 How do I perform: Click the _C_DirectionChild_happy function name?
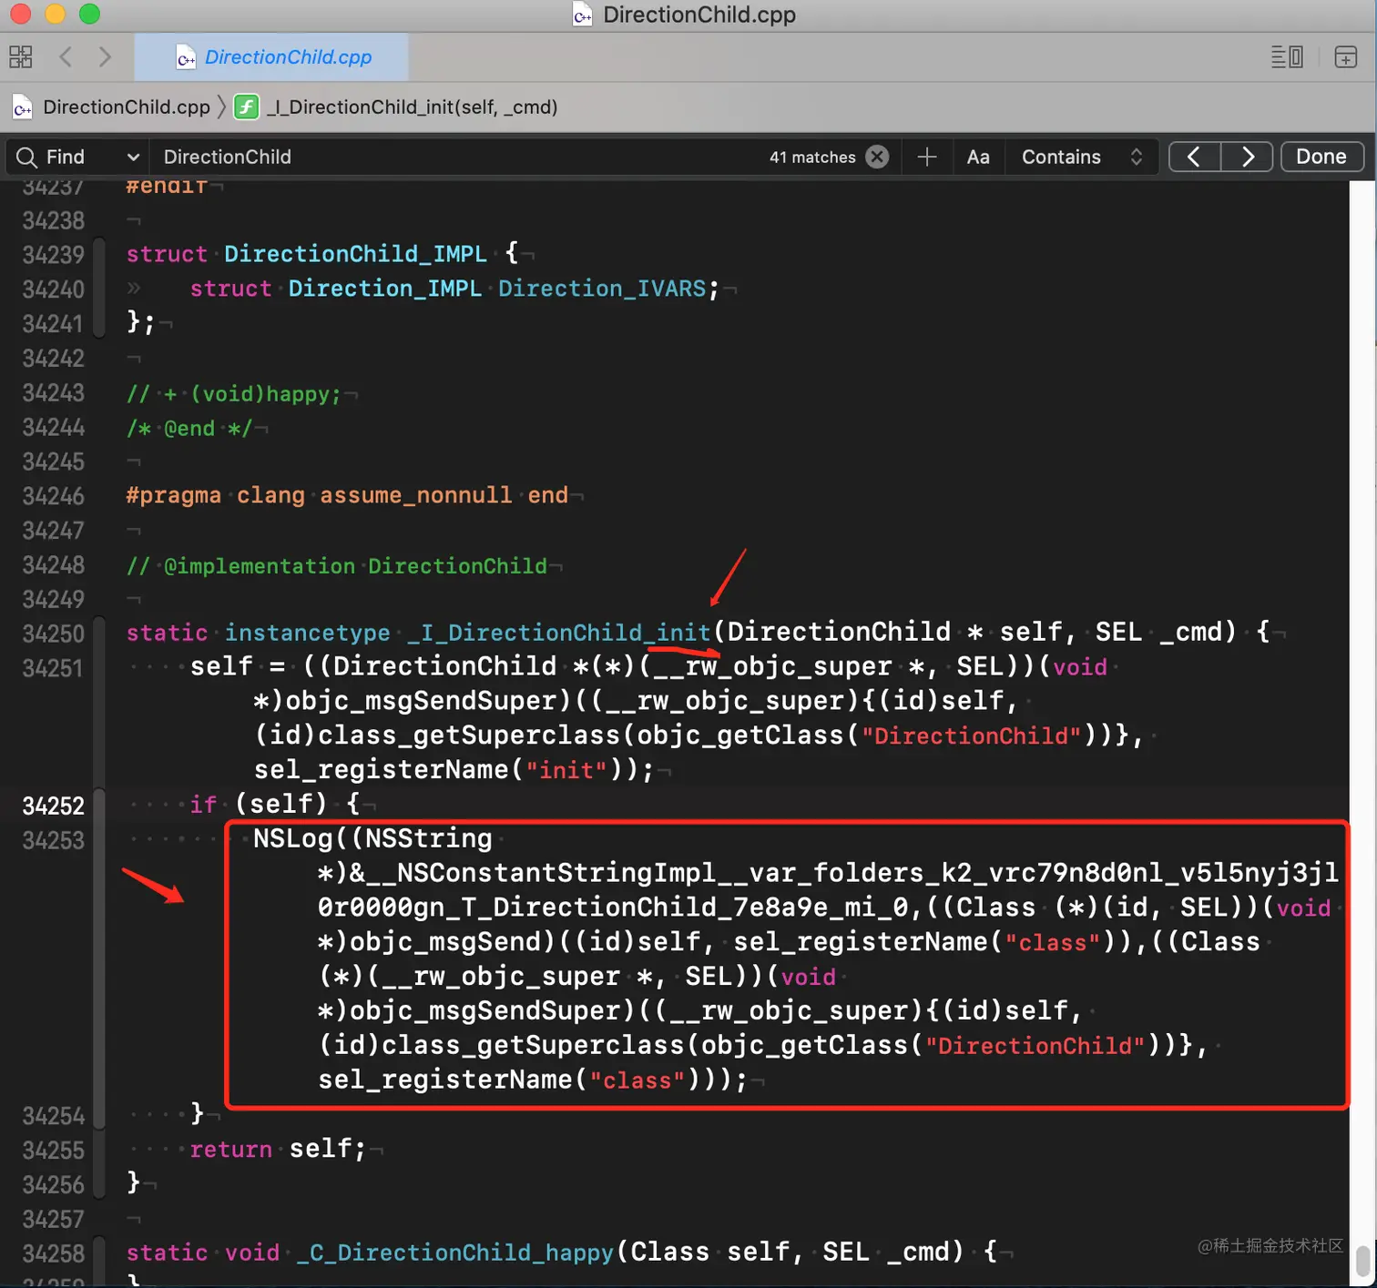454,1253
